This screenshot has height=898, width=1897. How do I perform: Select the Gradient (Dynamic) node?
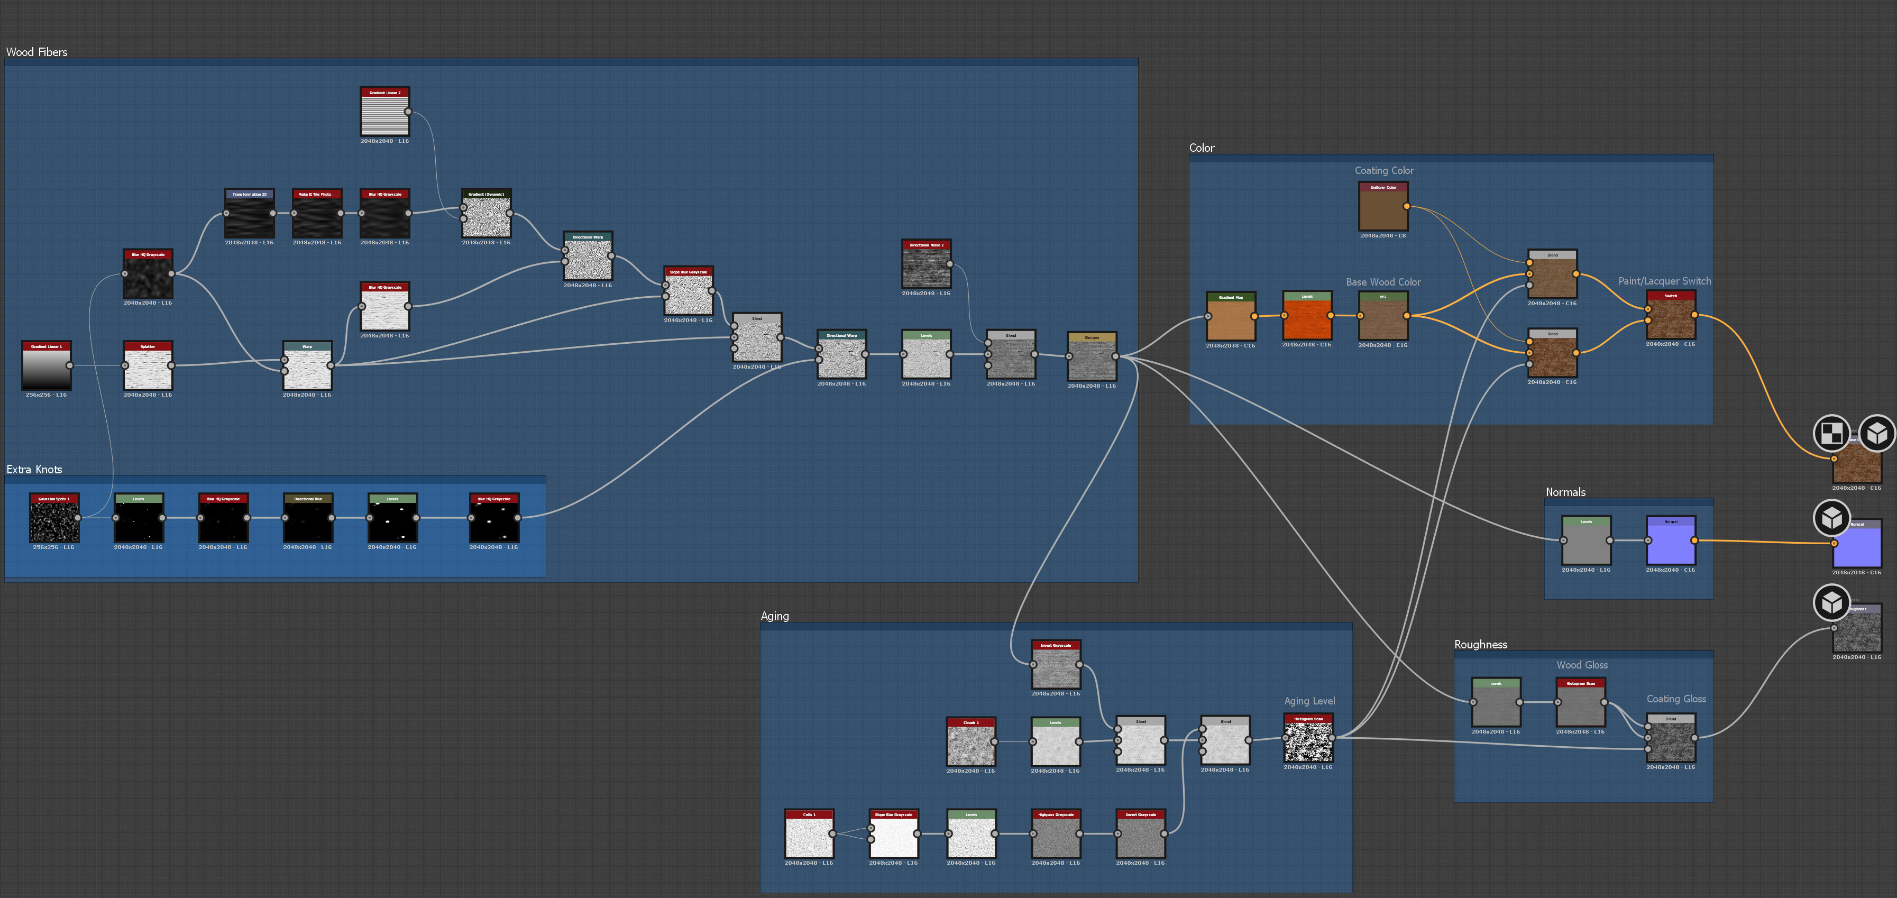(x=486, y=213)
